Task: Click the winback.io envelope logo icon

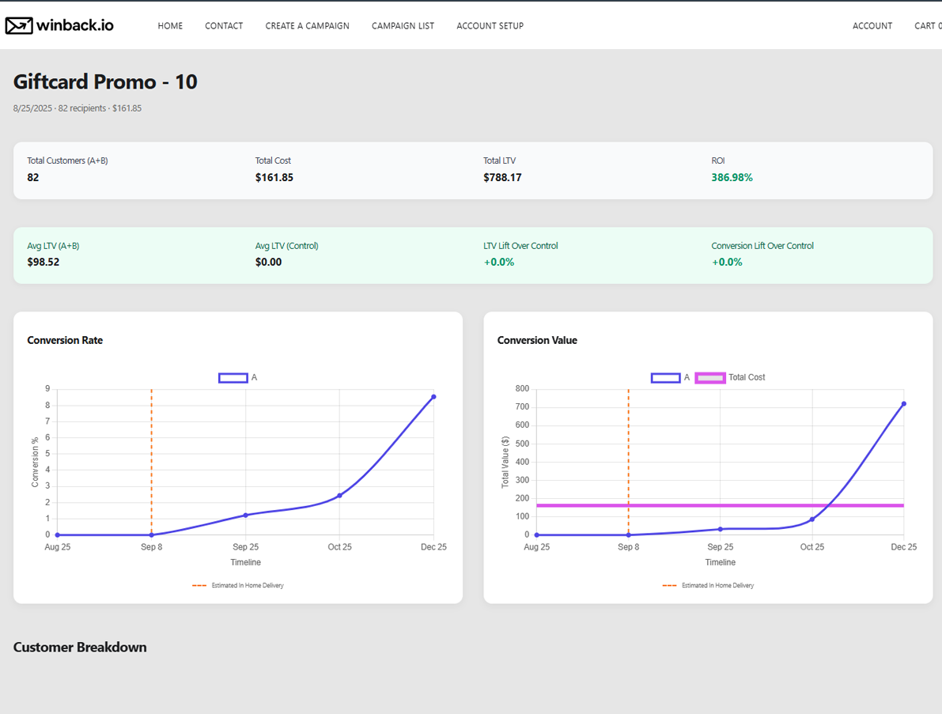Action: 19,25
